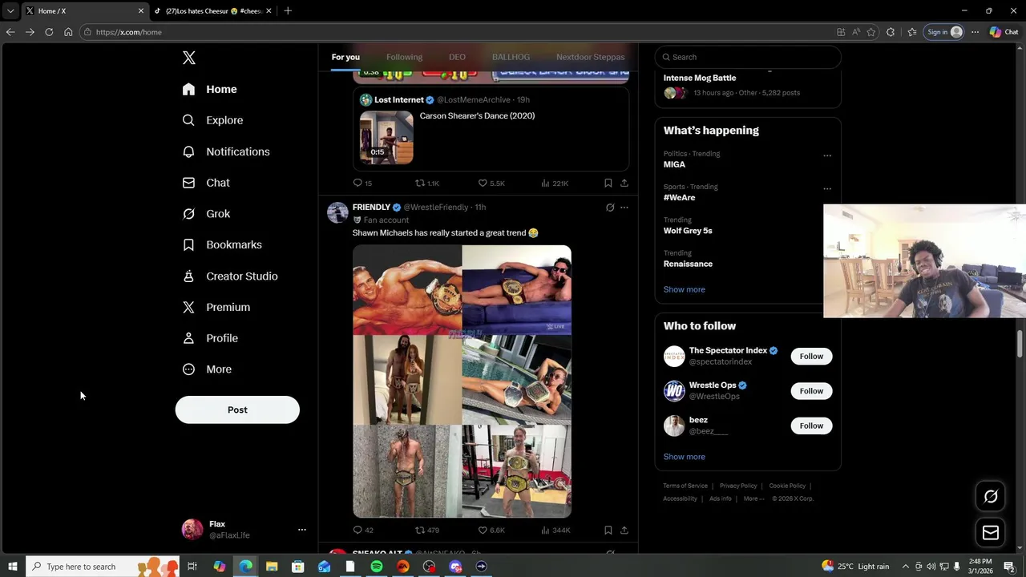This screenshot has width=1026, height=577.
Task: Open Creator Studio
Action: click(x=230, y=276)
